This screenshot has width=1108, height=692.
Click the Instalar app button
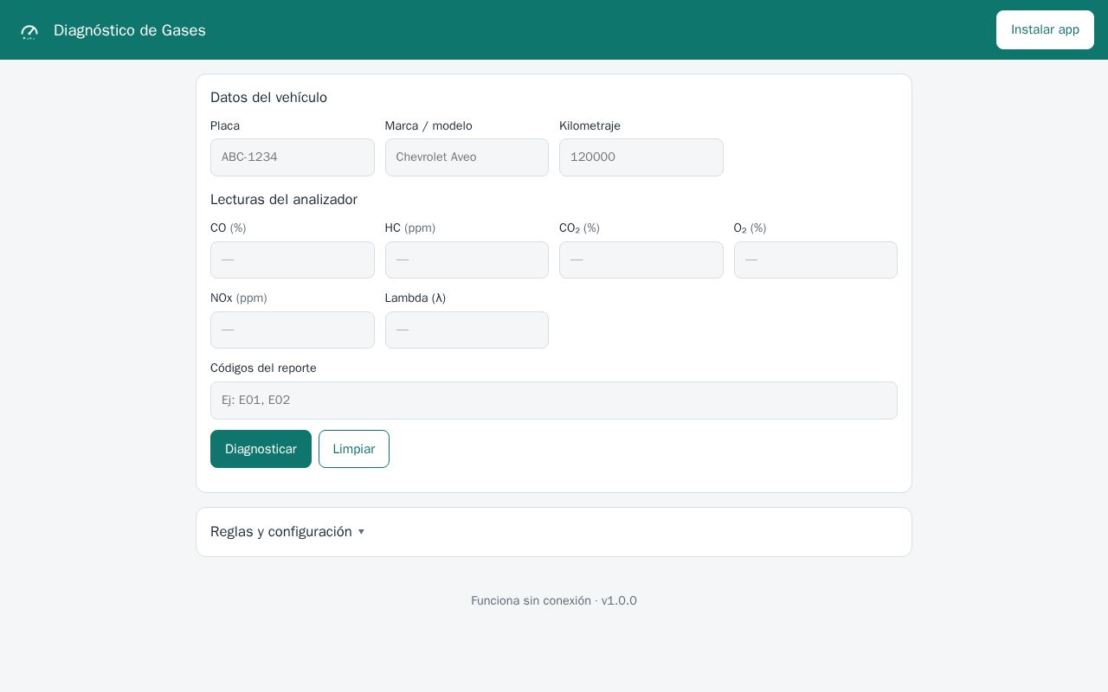(x=1045, y=29)
